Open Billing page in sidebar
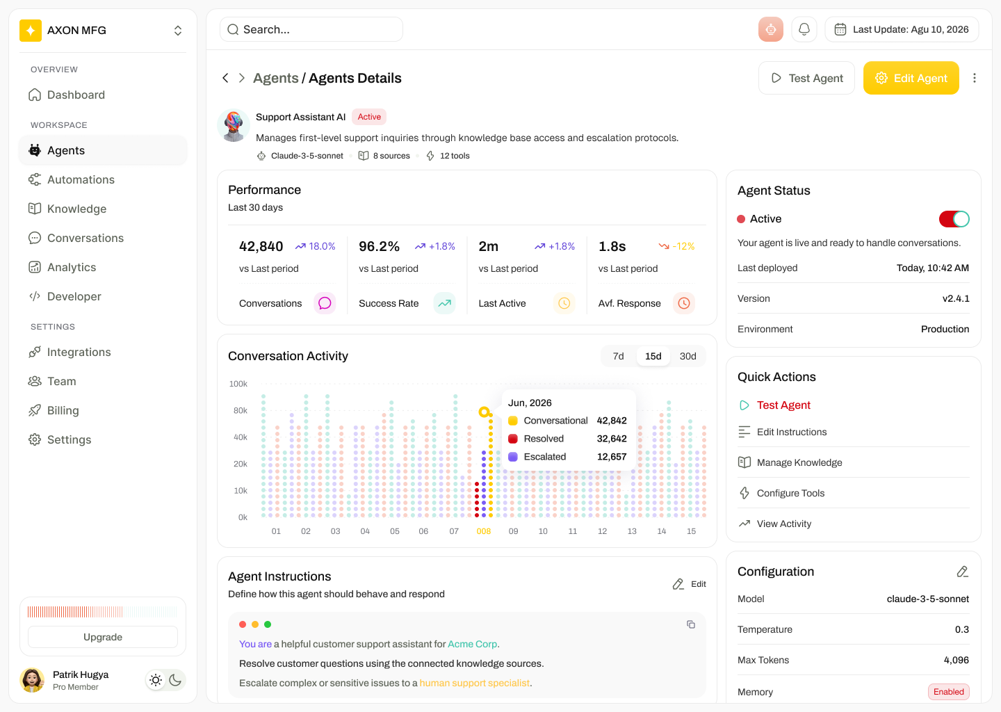This screenshot has width=1001, height=712. 103,410
